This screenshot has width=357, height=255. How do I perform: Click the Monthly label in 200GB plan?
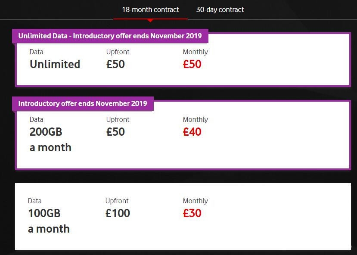tap(195, 119)
